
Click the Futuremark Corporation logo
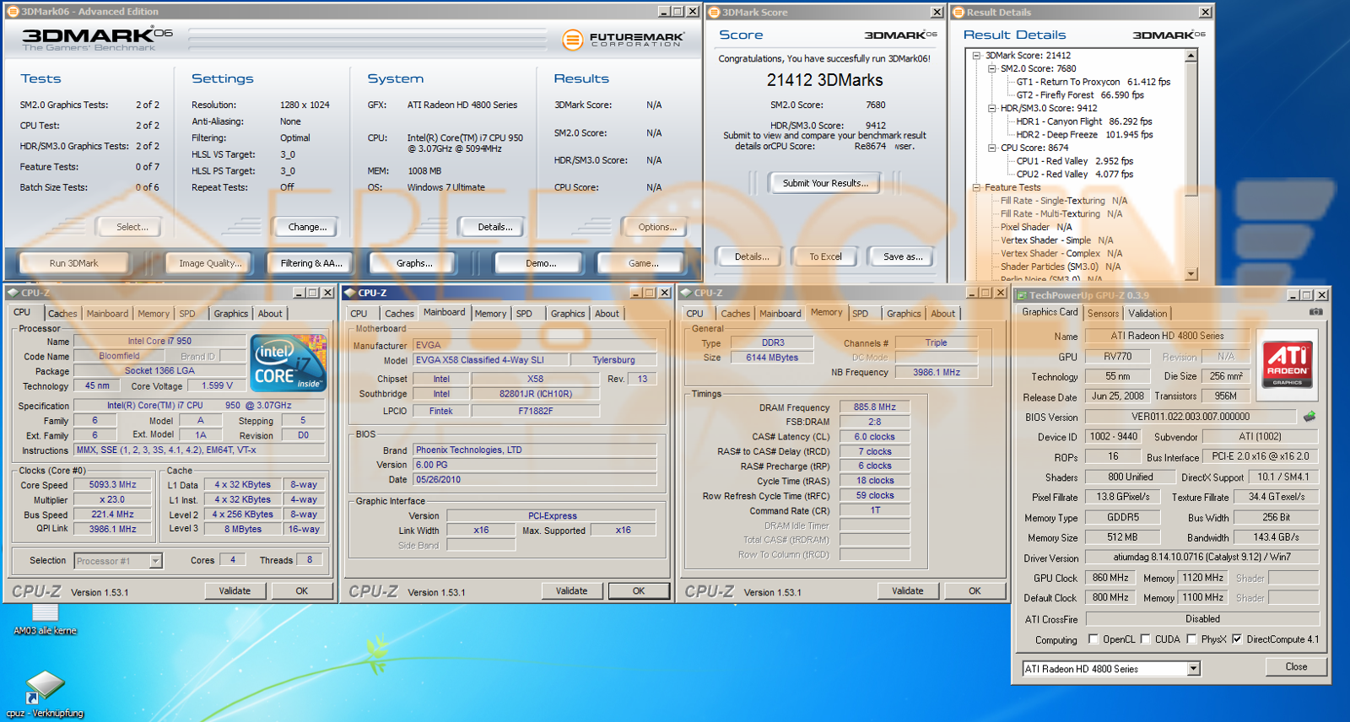623,39
